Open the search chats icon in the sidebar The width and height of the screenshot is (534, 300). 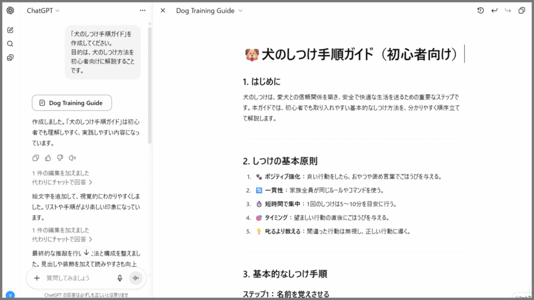[10, 44]
